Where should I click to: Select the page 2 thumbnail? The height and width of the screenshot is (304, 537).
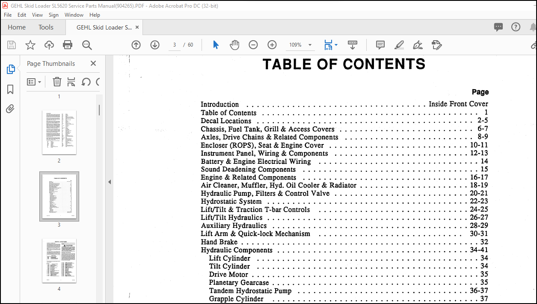[59, 132]
